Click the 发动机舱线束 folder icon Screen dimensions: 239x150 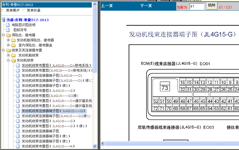[14, 55]
